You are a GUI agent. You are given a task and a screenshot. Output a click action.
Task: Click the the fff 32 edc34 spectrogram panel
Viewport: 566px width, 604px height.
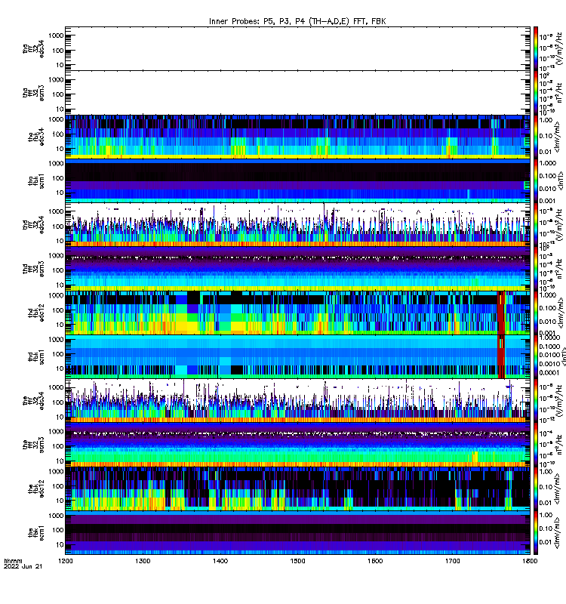pos(297,400)
